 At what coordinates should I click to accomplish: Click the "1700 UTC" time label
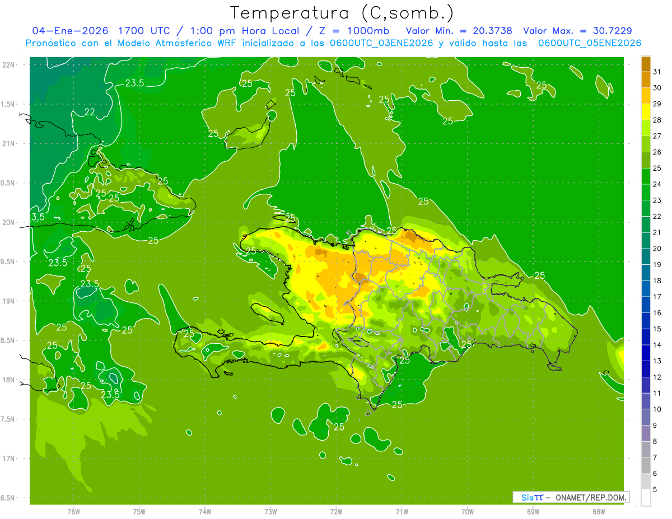pos(146,31)
